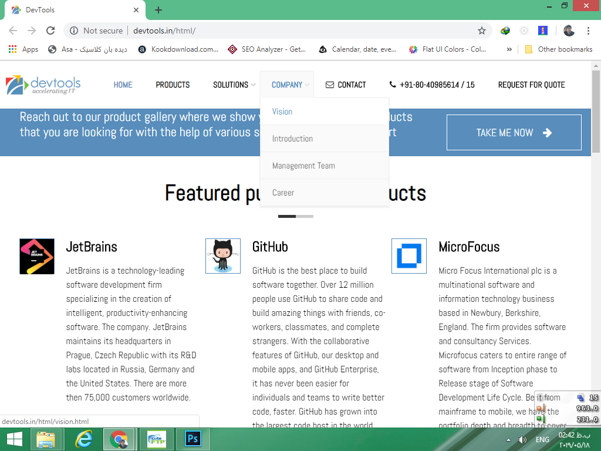Open the Flat UI Colors bookmark

coord(448,49)
